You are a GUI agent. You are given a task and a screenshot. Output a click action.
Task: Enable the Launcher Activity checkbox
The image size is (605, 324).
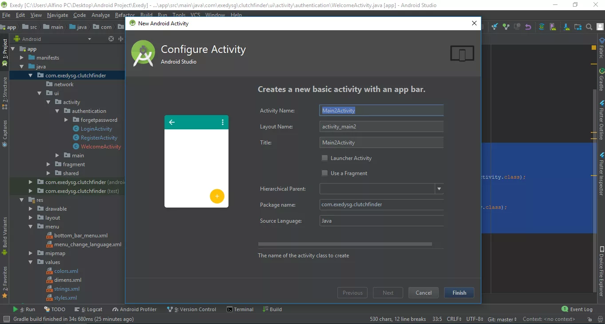point(325,158)
